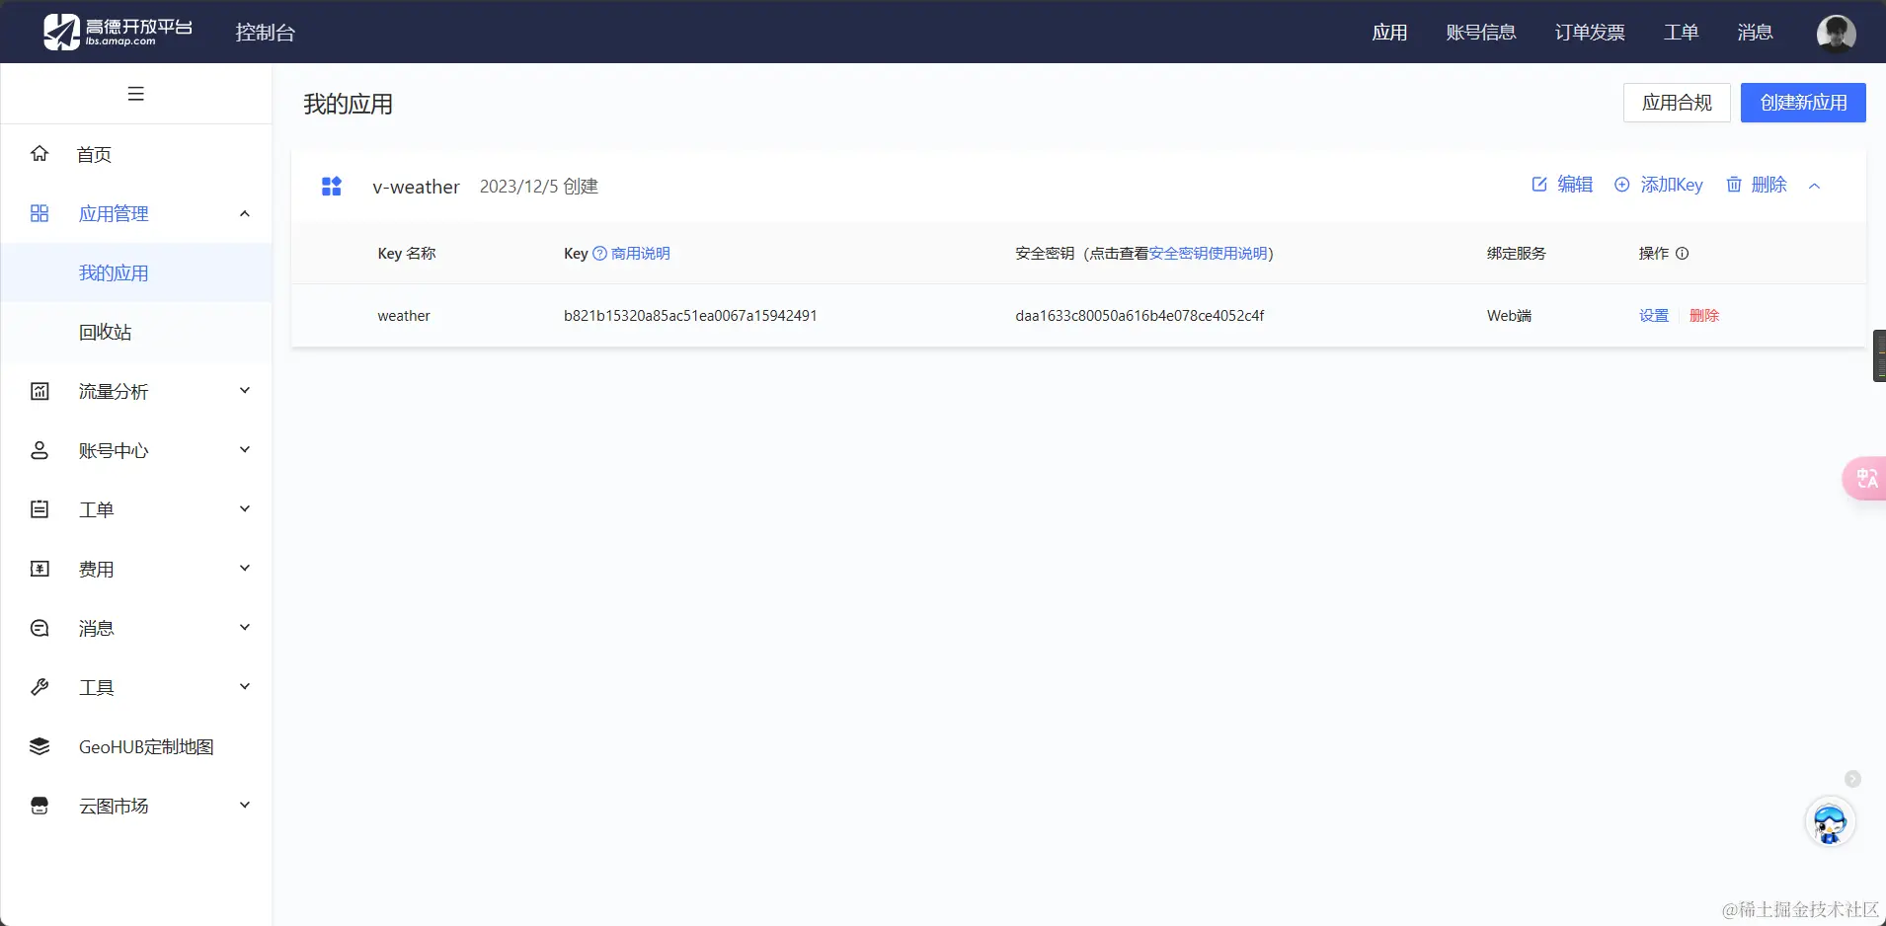Expand the 工具 menu section

(245, 687)
